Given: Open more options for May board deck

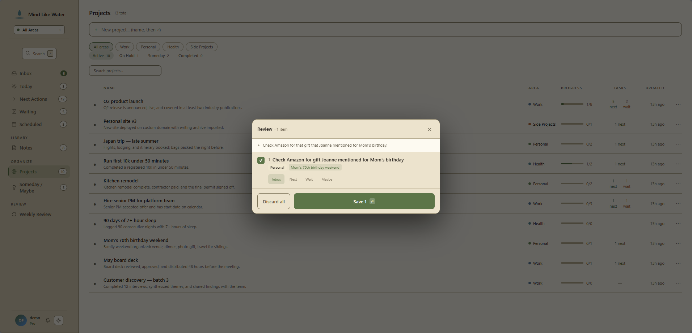Looking at the screenshot, I should tap(678, 263).
